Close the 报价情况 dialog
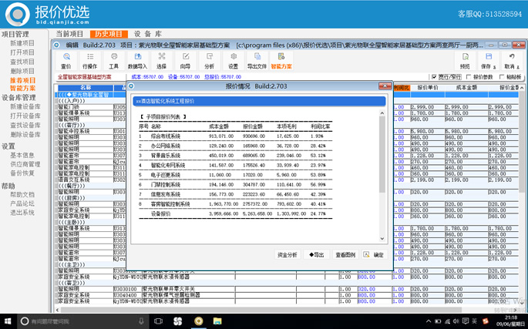 tap(385, 86)
